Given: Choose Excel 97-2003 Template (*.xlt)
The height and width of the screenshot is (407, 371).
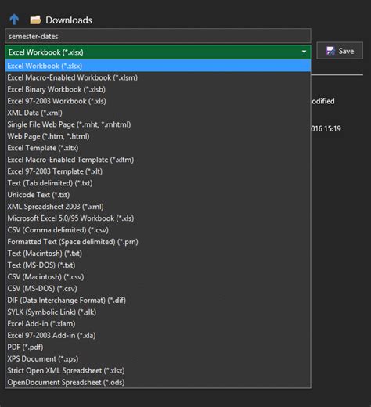Looking at the screenshot, I should point(158,171).
